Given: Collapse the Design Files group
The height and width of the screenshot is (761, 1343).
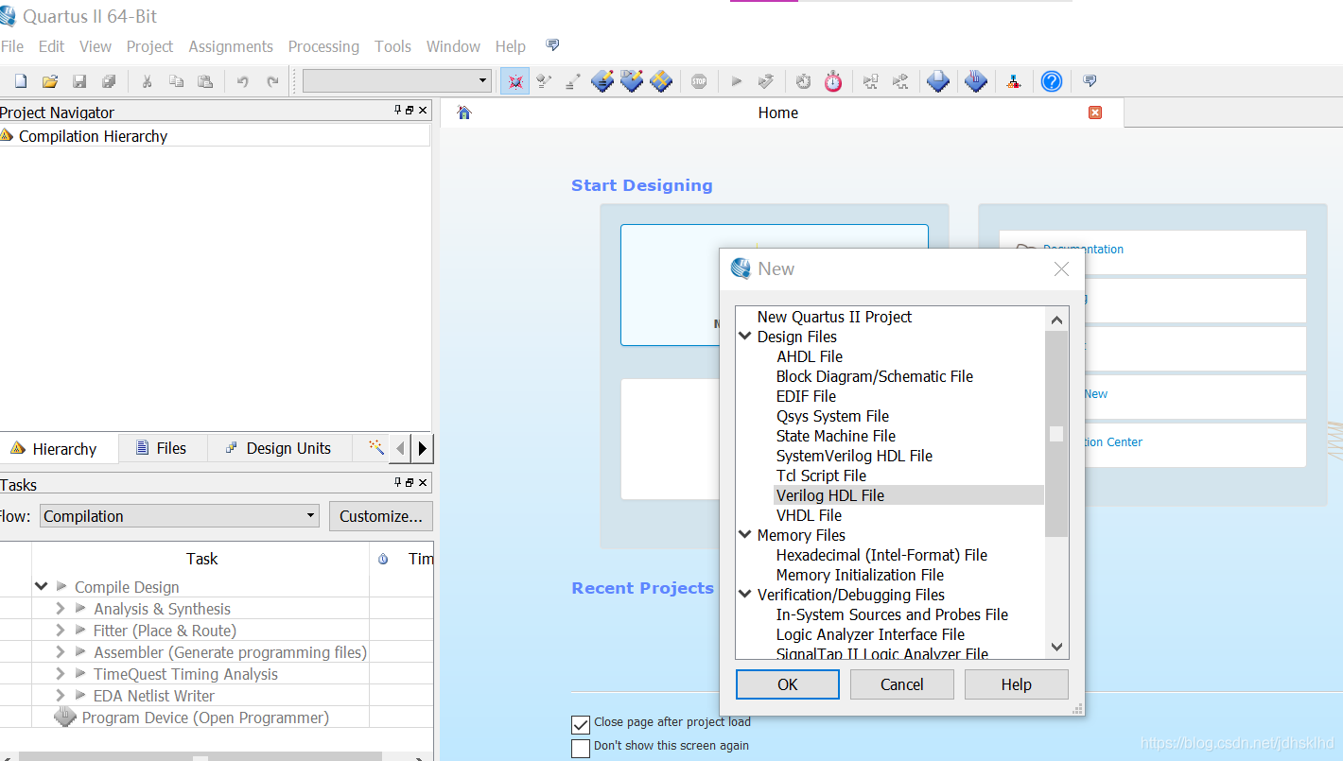Looking at the screenshot, I should pyautogui.click(x=745, y=336).
